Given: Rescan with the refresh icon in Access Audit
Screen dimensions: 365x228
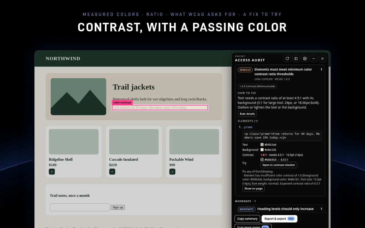Looking at the screenshot, I should tap(287, 58).
